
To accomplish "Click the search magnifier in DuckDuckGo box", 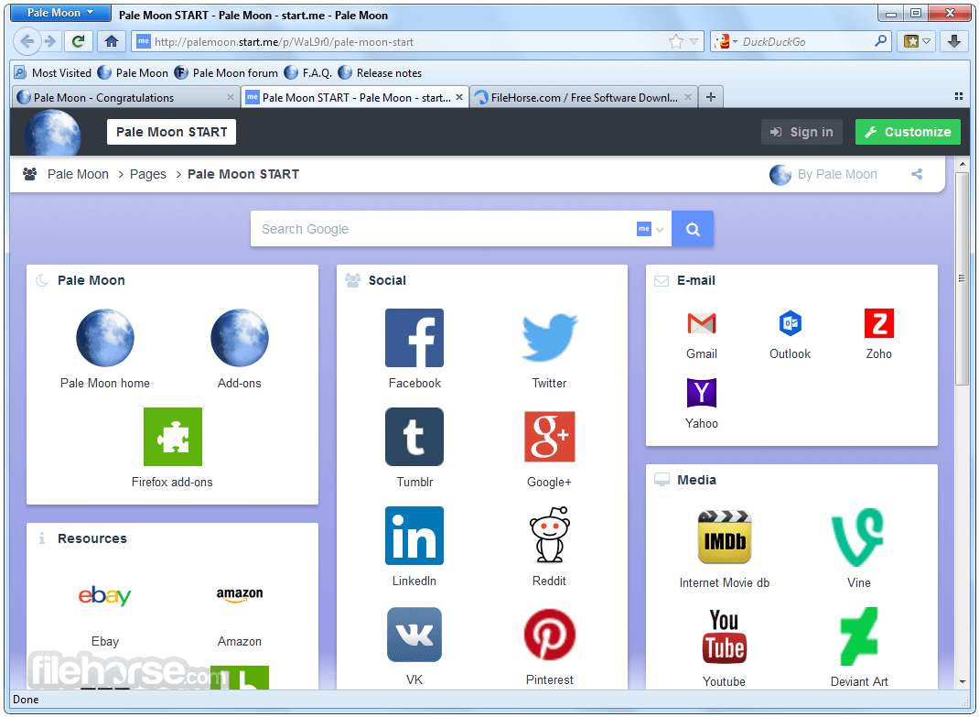I will tap(880, 42).
